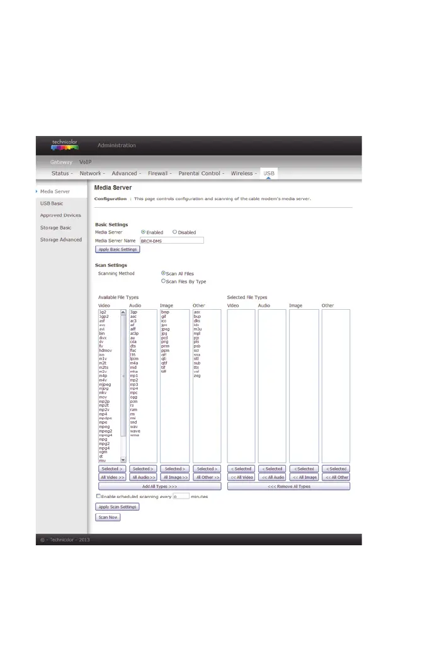Select 'm3u' in the Other list
This screenshot has height=646, width=432.
point(198,329)
